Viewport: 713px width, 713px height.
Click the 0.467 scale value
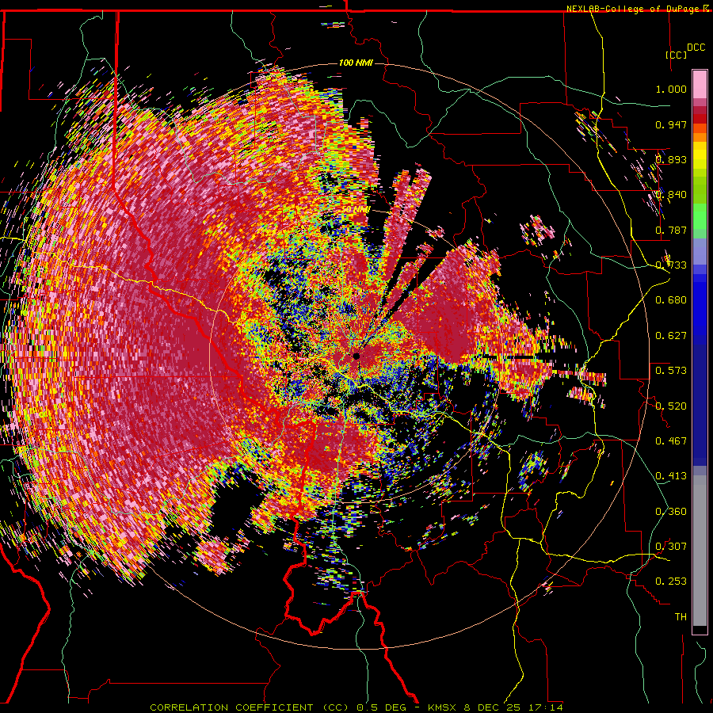(x=671, y=440)
